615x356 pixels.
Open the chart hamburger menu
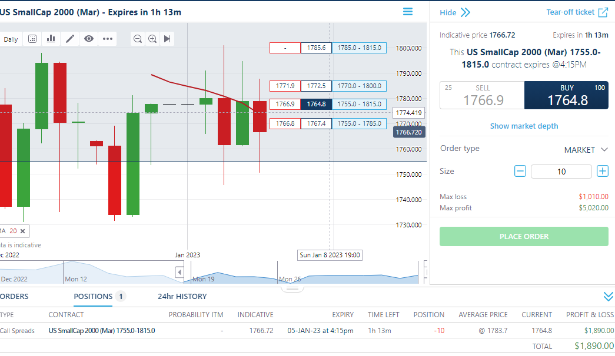coord(407,12)
